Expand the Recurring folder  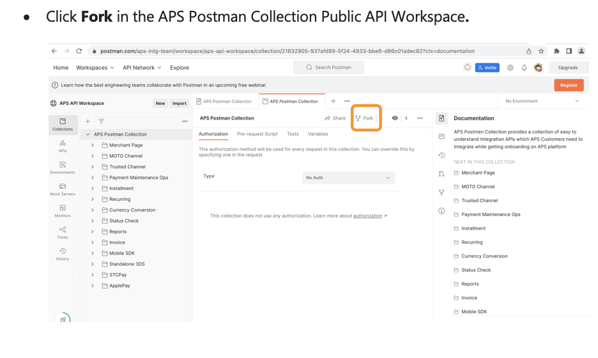[92, 199]
